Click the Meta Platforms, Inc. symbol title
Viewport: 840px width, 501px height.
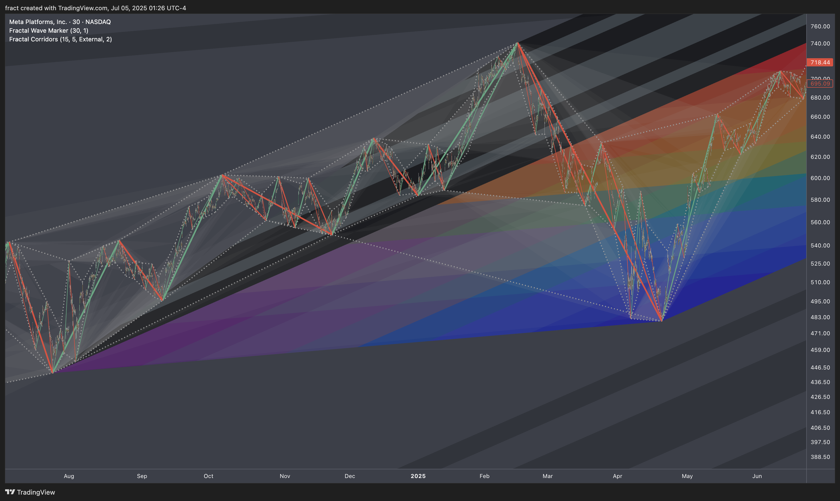[60, 22]
